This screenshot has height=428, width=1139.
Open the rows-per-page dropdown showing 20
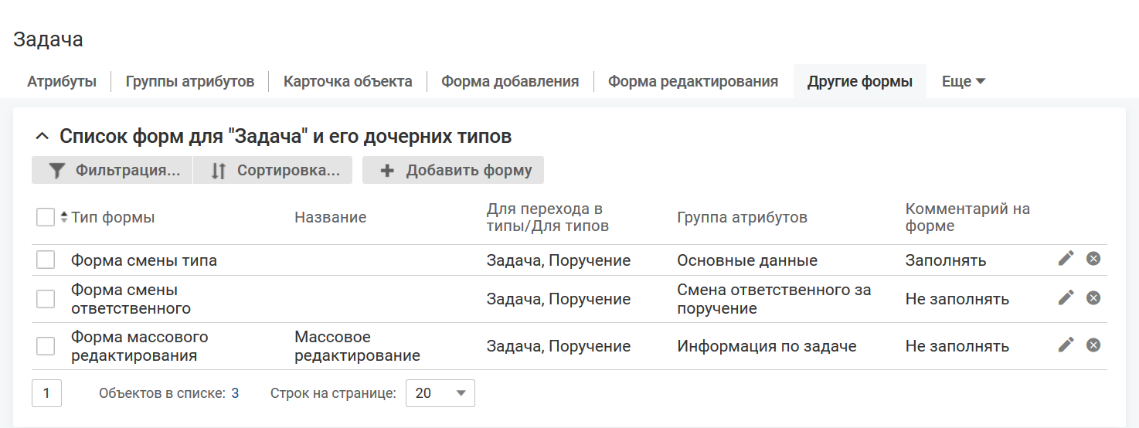coord(440,393)
